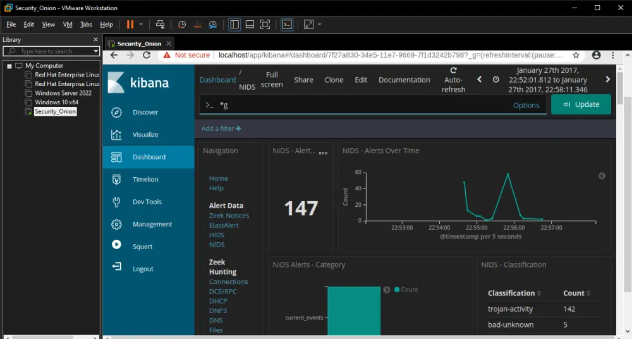The height and width of the screenshot is (339, 632).
Task: Select Security_Onion VM in library
Action: pyautogui.click(x=55, y=111)
